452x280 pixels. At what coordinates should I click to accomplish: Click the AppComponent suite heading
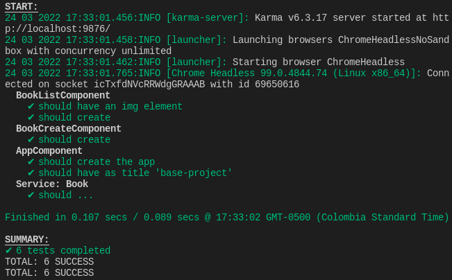click(49, 151)
